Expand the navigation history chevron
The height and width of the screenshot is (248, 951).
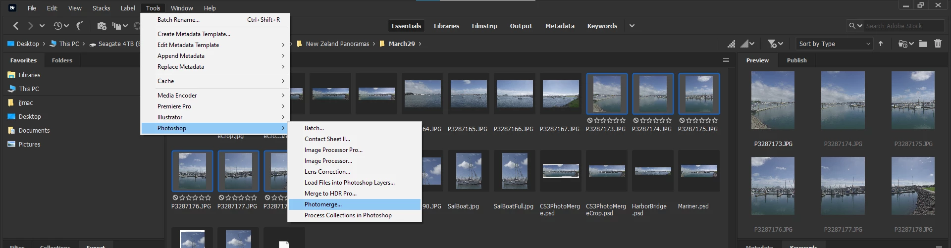coord(42,26)
